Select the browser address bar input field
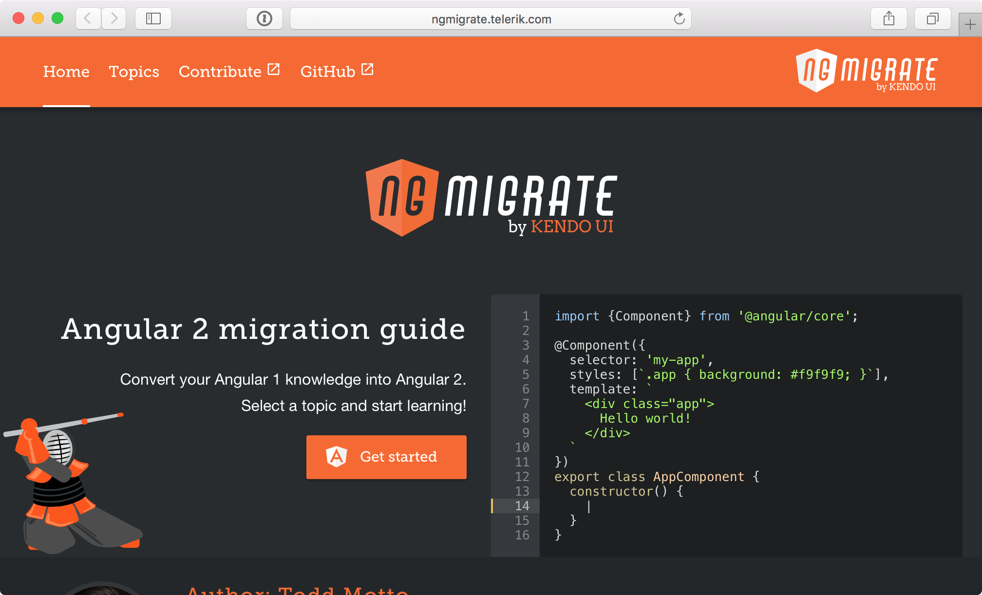Viewport: 982px width, 595px height. 491,18
